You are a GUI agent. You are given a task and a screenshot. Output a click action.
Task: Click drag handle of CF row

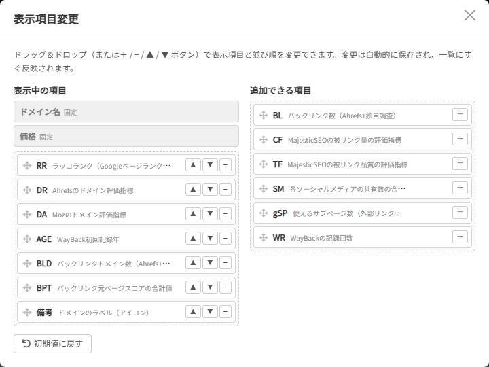tap(264, 139)
